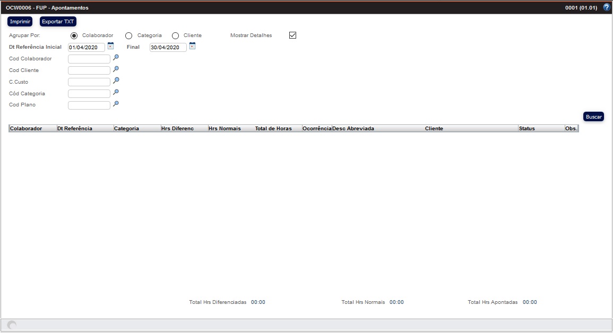This screenshot has width=613, height=333.
Task: Click magnifier lookup beside C.Custo
Action: (x=116, y=81)
